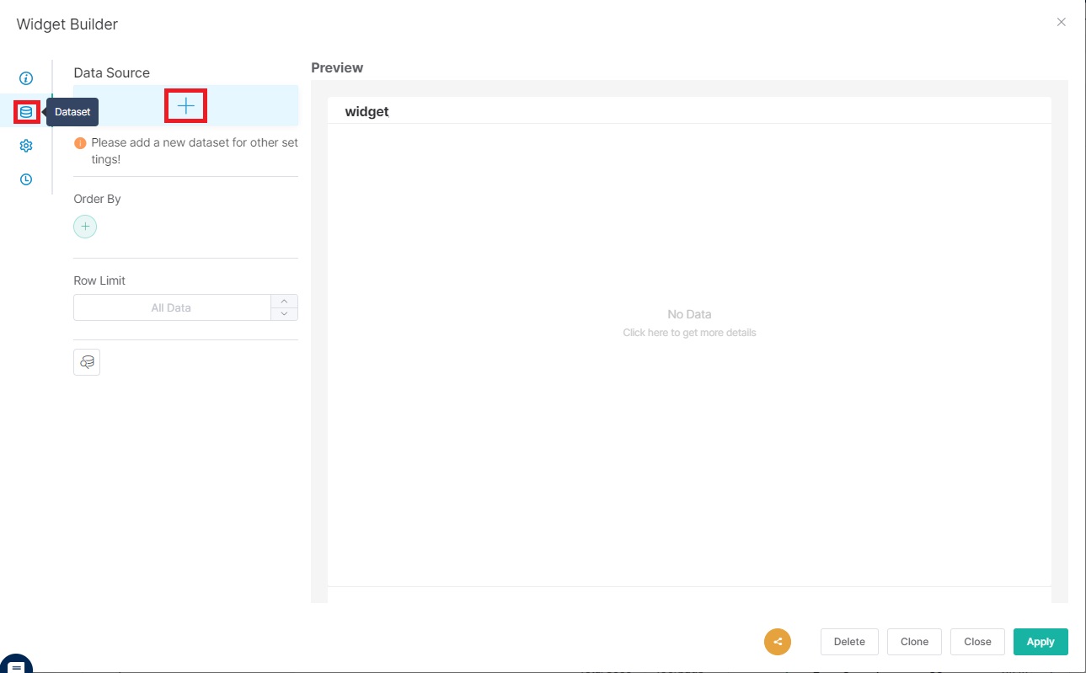Clone the widget
Screen dimensions: 1086x673
tap(914, 642)
